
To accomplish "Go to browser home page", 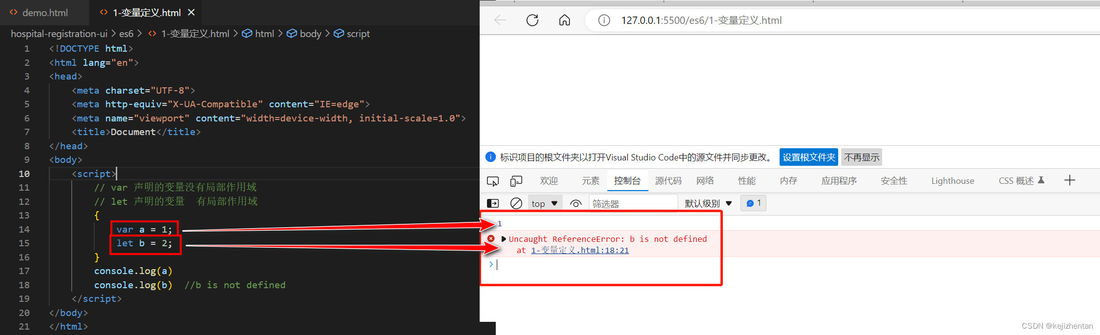I will coord(564,20).
